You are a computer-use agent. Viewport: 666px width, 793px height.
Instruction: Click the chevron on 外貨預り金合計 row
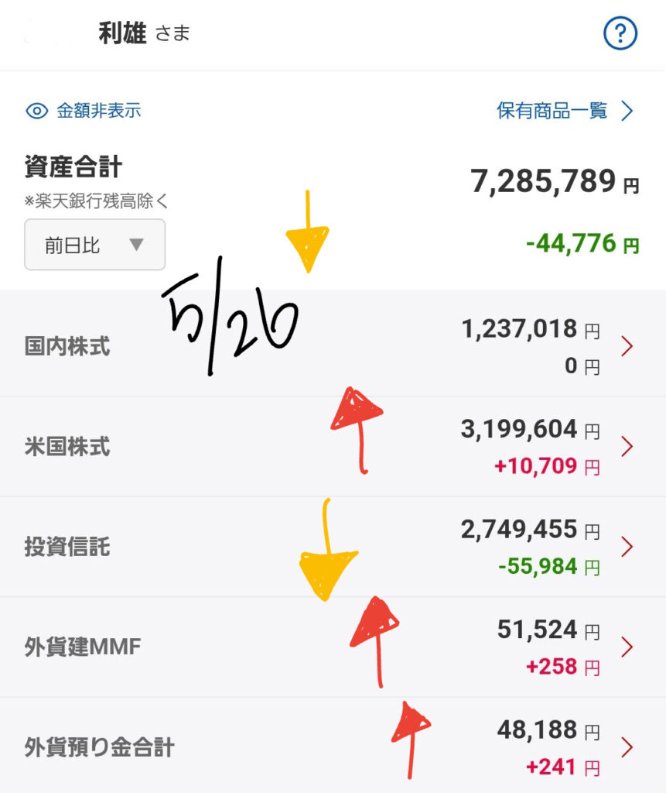click(627, 747)
